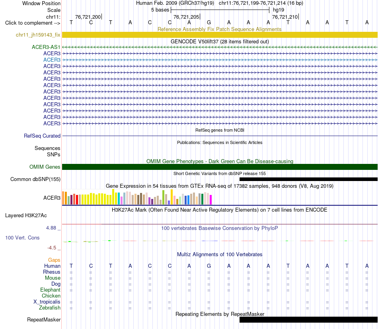Click the Scale label
This screenshot has width=378, height=329.
(54, 10)
